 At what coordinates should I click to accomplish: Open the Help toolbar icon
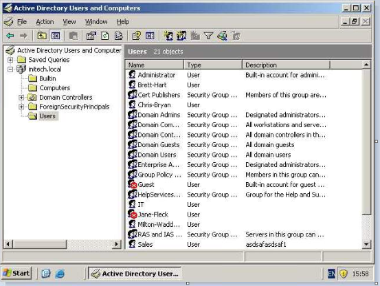click(x=137, y=36)
